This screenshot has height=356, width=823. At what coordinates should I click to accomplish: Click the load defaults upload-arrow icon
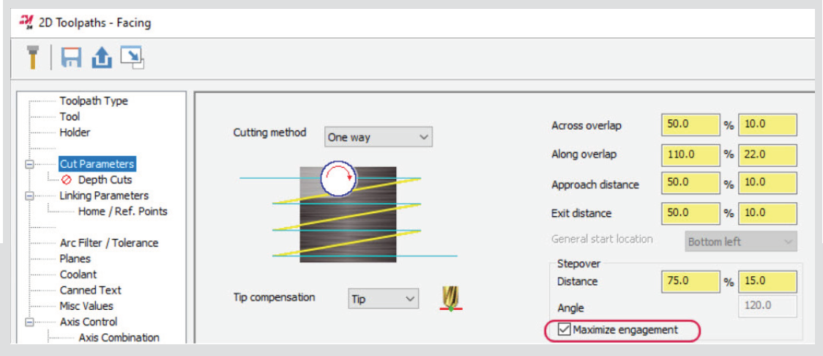click(102, 57)
